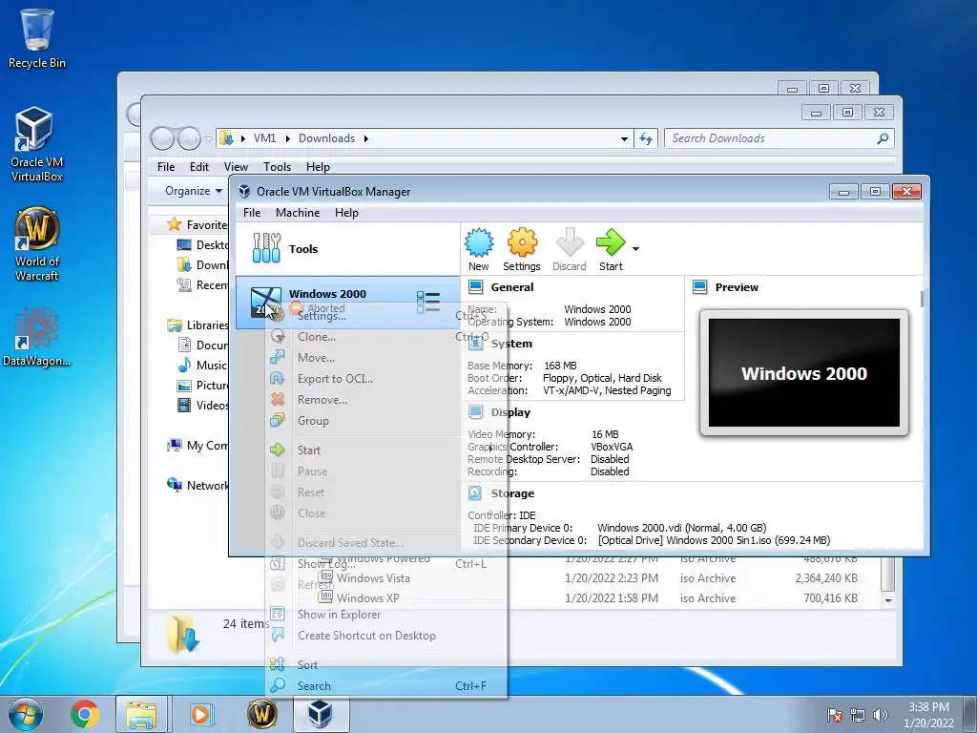This screenshot has width=977, height=733.
Task: Click the VirtualBox taskbar icon
Action: tap(321, 714)
